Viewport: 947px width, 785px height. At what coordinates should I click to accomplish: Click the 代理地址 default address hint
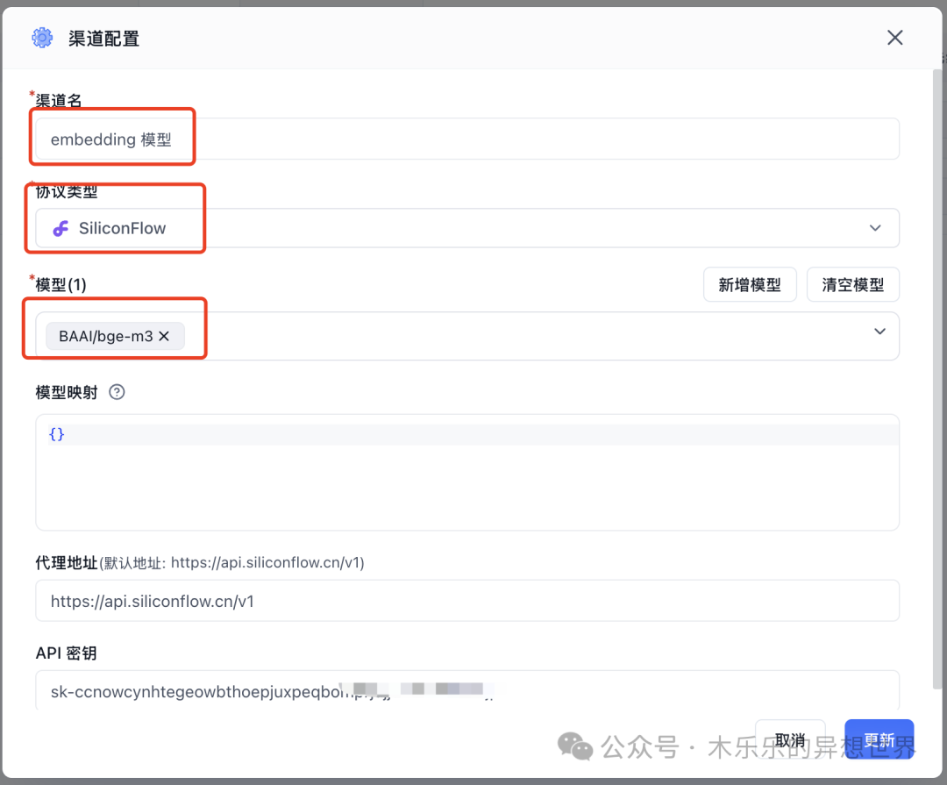click(231, 562)
